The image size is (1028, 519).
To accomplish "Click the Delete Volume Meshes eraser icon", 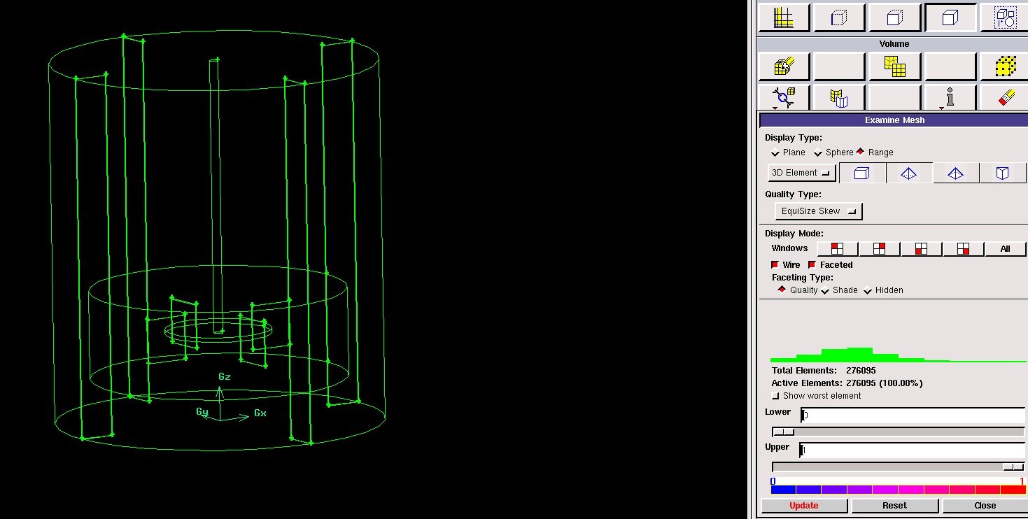I will click(x=1005, y=97).
